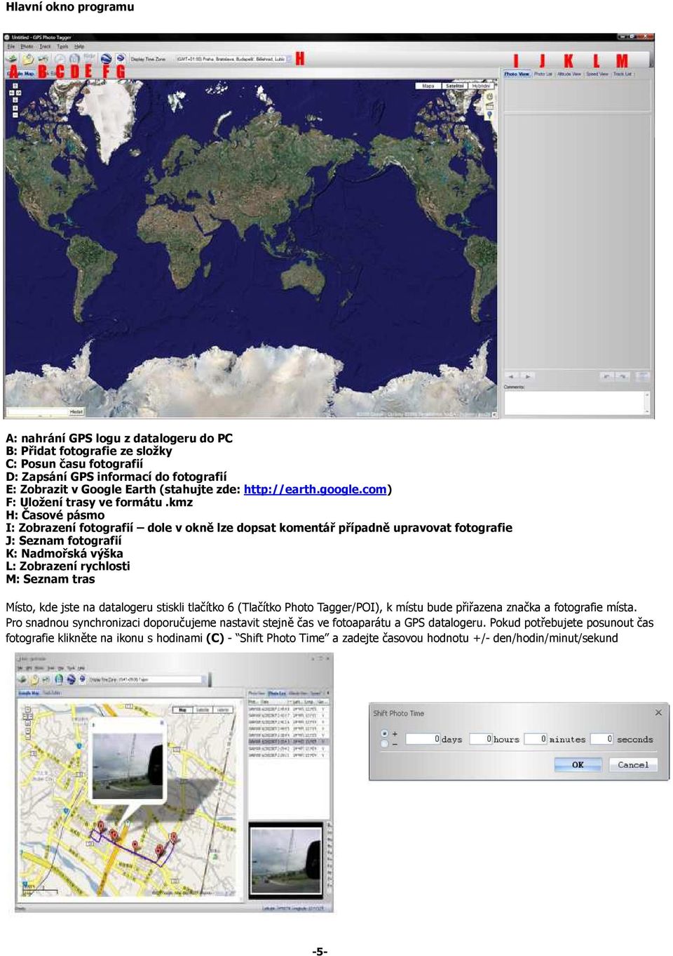This screenshot has height=956, width=673.
Task: Click the yellow folder icon in main toolbar
Action: coord(27,59)
